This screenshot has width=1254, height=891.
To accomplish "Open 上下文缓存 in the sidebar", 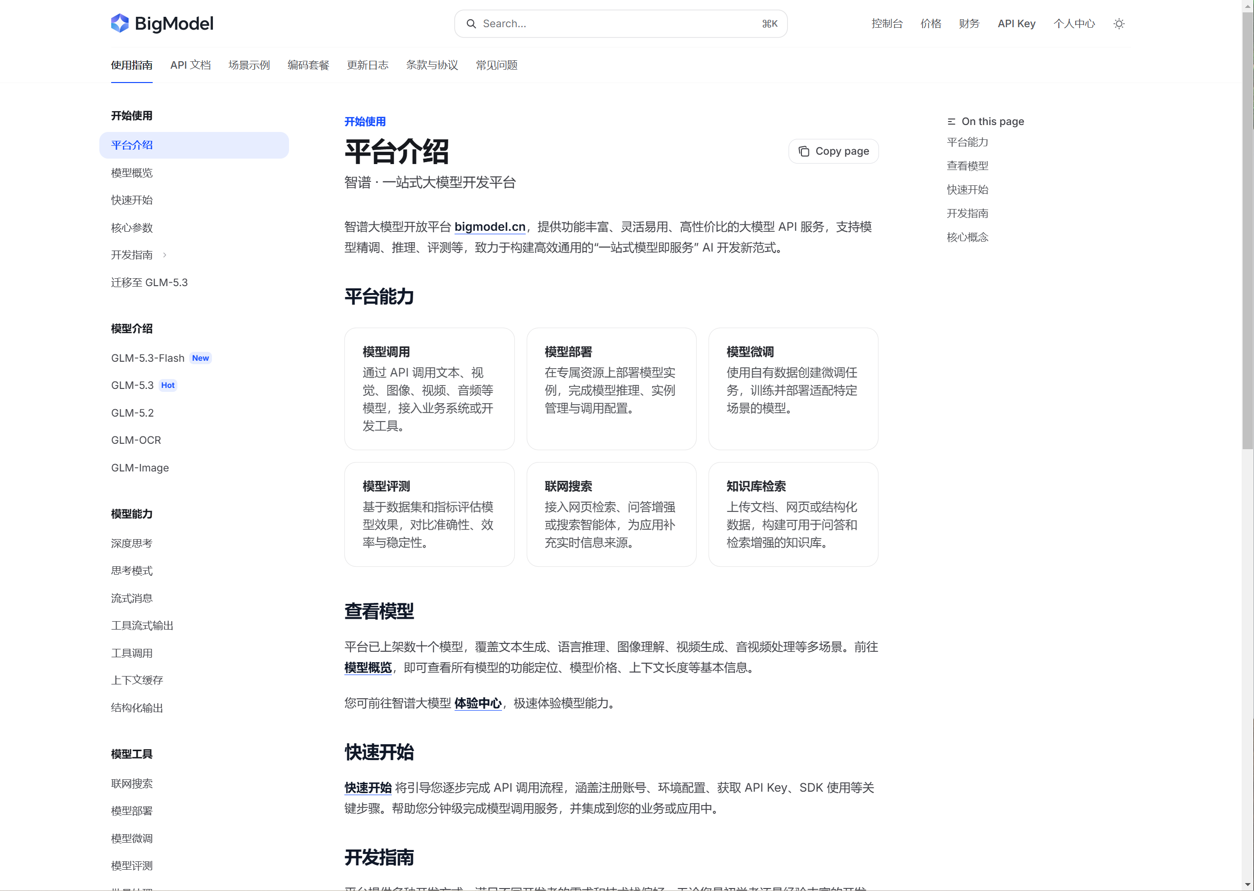I will click(137, 680).
